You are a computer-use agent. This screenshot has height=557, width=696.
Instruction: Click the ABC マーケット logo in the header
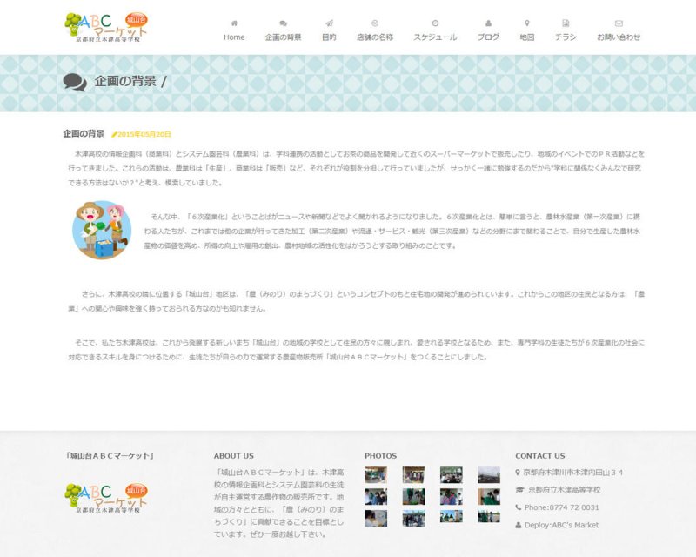(x=107, y=27)
